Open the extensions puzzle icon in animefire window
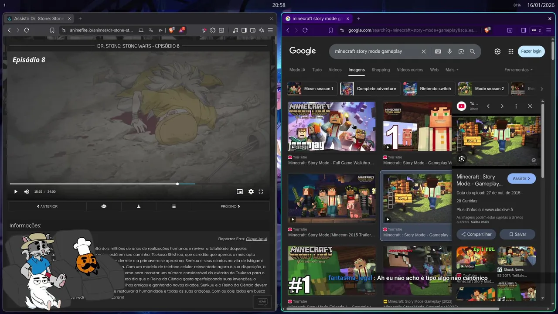 (213, 30)
